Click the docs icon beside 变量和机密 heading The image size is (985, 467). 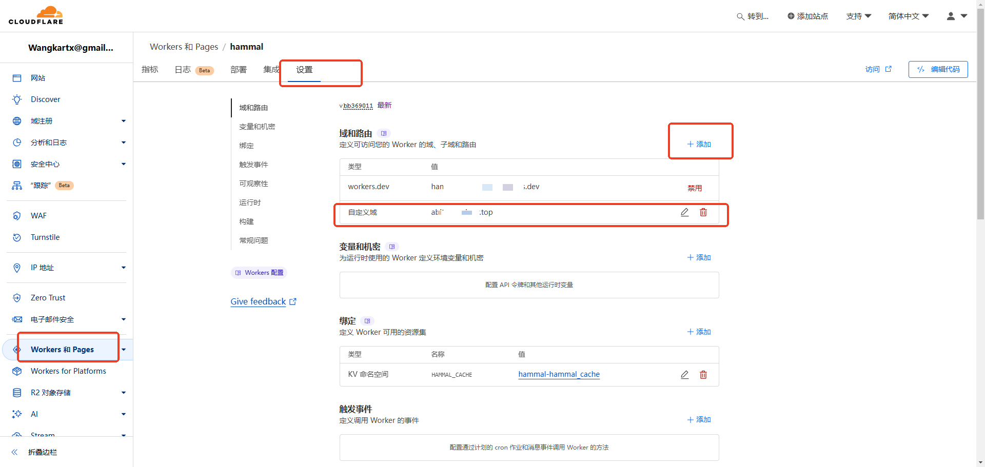[392, 247]
